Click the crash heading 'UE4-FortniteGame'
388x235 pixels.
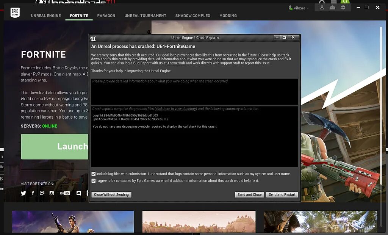(x=176, y=47)
